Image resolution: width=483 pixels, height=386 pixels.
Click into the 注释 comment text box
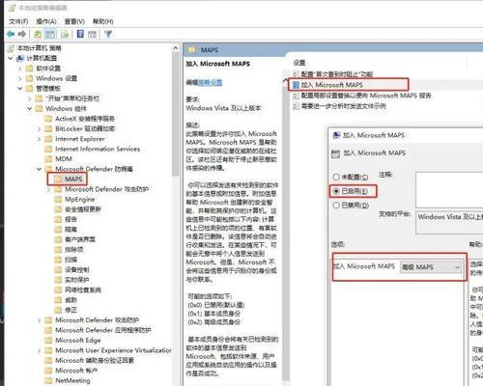pos(449,190)
